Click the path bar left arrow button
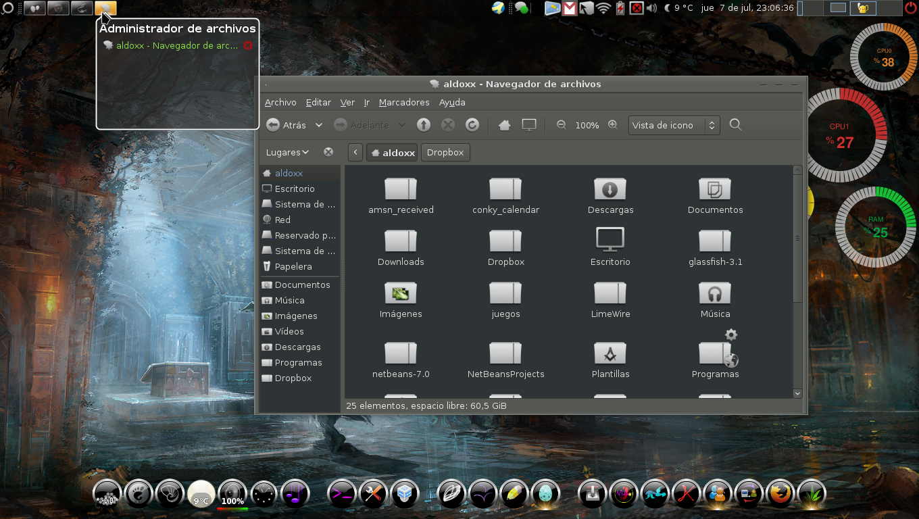The height and width of the screenshot is (519, 919). [355, 153]
